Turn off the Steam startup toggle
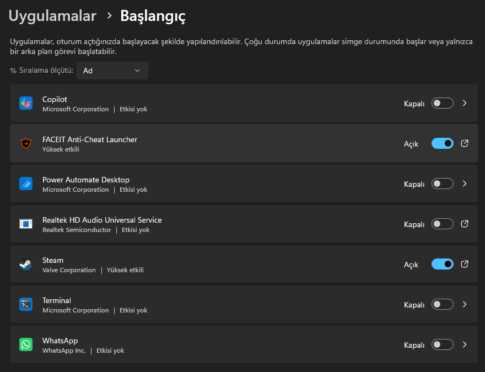Screen dimensions: 485x372 (x=442, y=264)
